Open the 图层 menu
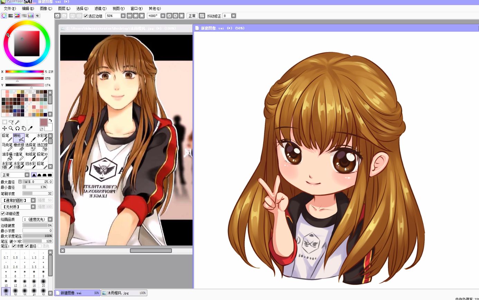The image size is (479, 300). click(x=64, y=8)
